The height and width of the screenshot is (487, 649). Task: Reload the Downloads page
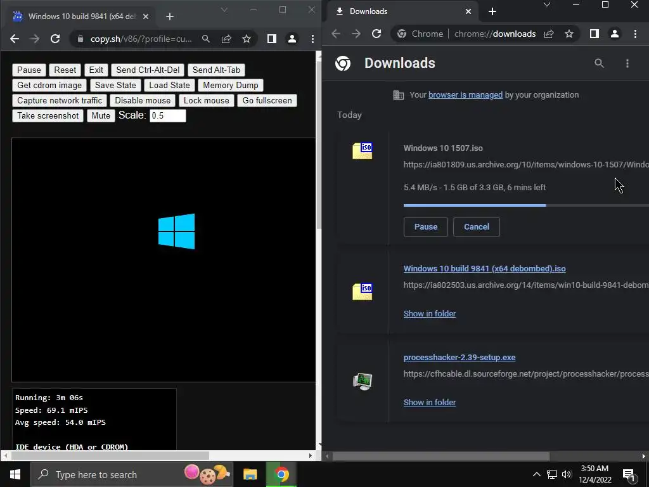click(x=376, y=34)
